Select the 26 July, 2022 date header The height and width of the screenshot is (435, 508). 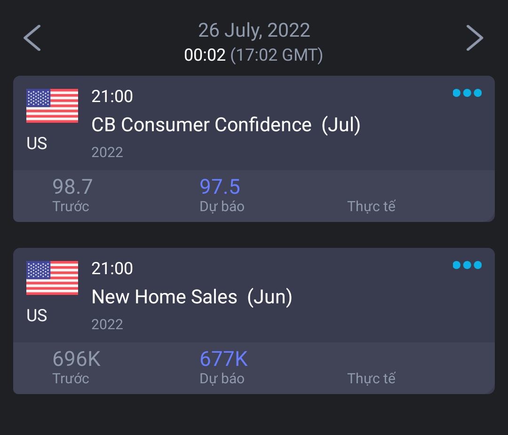tap(254, 31)
